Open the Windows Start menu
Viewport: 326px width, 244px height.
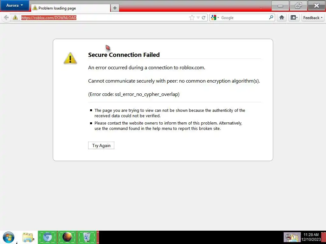(x=9, y=237)
